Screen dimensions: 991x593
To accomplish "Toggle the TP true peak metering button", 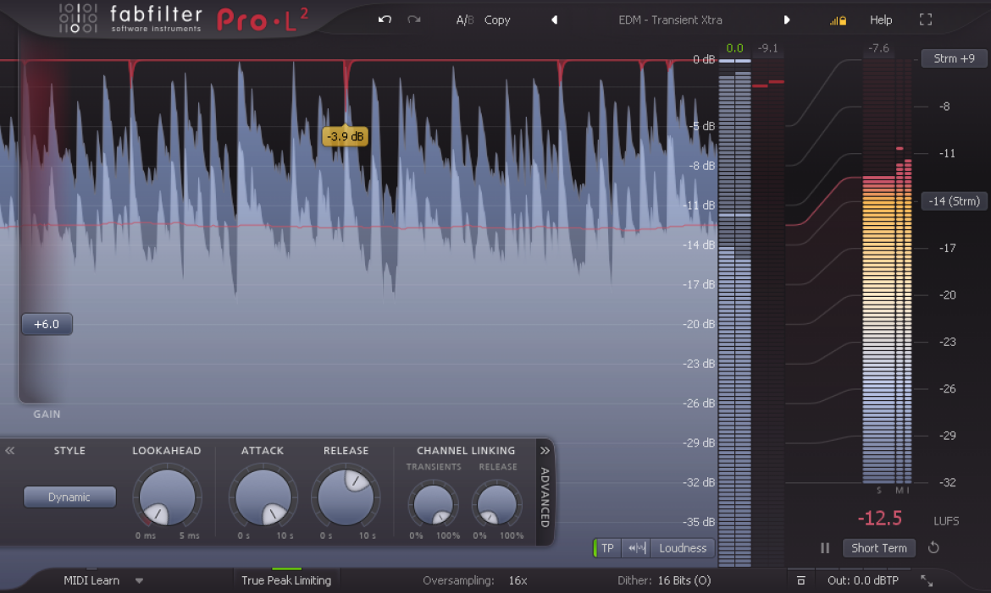I will tap(607, 548).
